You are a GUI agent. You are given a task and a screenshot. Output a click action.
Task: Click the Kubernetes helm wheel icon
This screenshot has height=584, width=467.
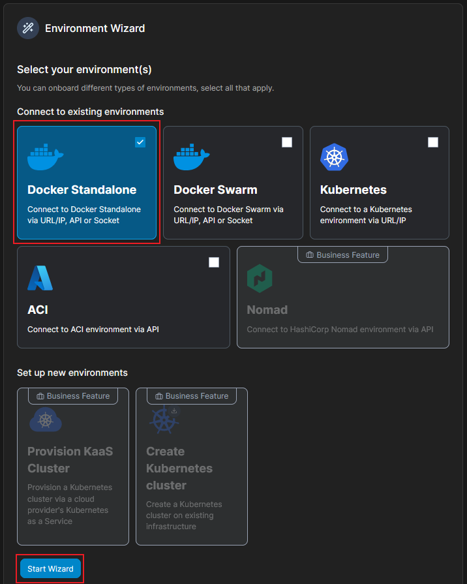click(335, 157)
